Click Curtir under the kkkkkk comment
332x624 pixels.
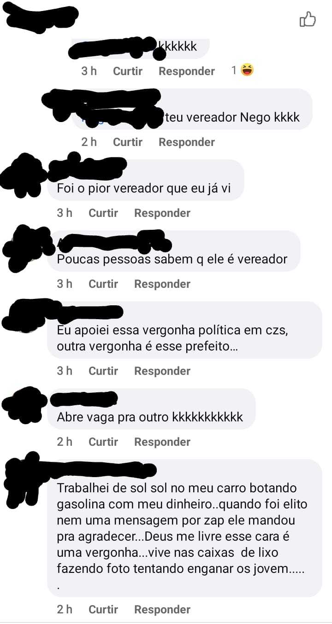pyautogui.click(x=128, y=71)
